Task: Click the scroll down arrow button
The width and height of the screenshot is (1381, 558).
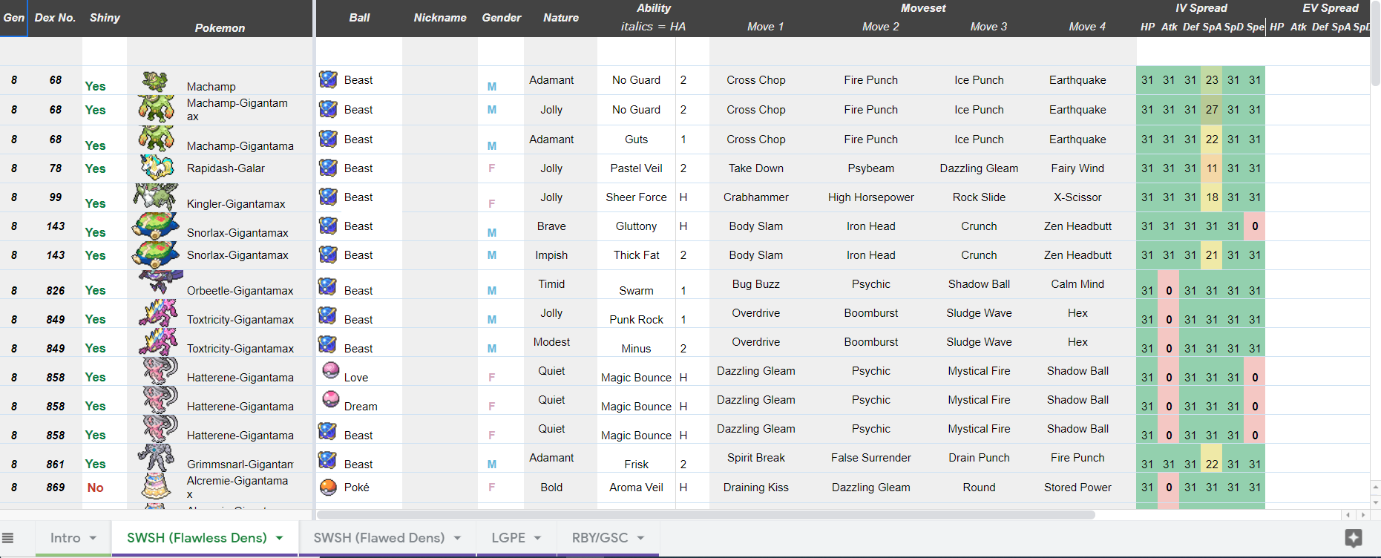Action: pos(1375,502)
